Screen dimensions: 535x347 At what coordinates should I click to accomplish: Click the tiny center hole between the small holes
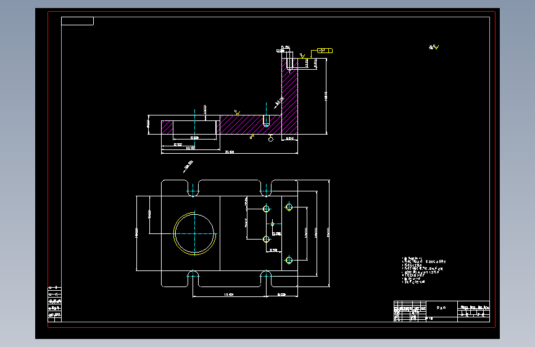[272, 224]
